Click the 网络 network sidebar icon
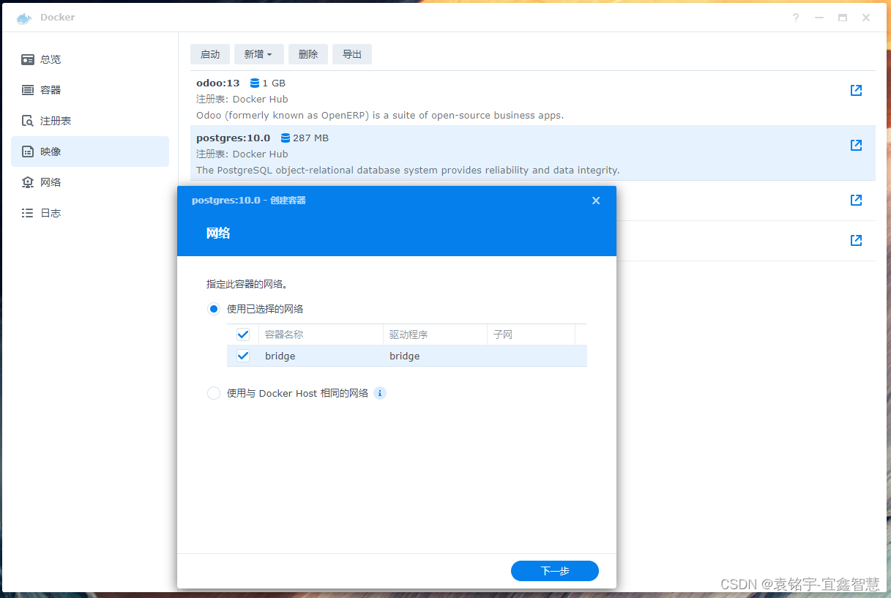This screenshot has height=598, width=891. point(28,182)
